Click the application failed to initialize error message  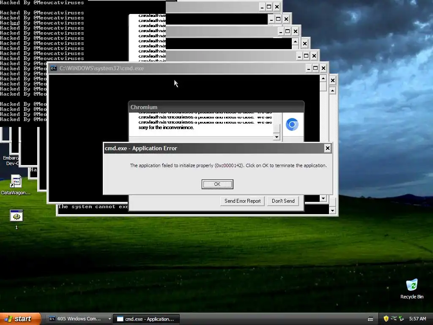228,165
